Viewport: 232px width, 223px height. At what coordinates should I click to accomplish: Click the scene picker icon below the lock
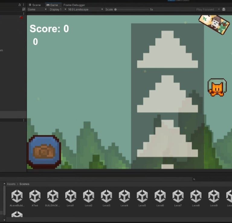click(x=24, y=9)
